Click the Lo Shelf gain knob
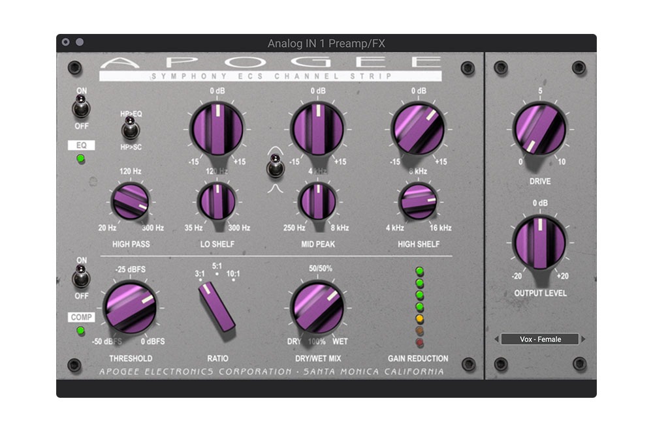This screenshot has height=435, width=653. [217, 129]
